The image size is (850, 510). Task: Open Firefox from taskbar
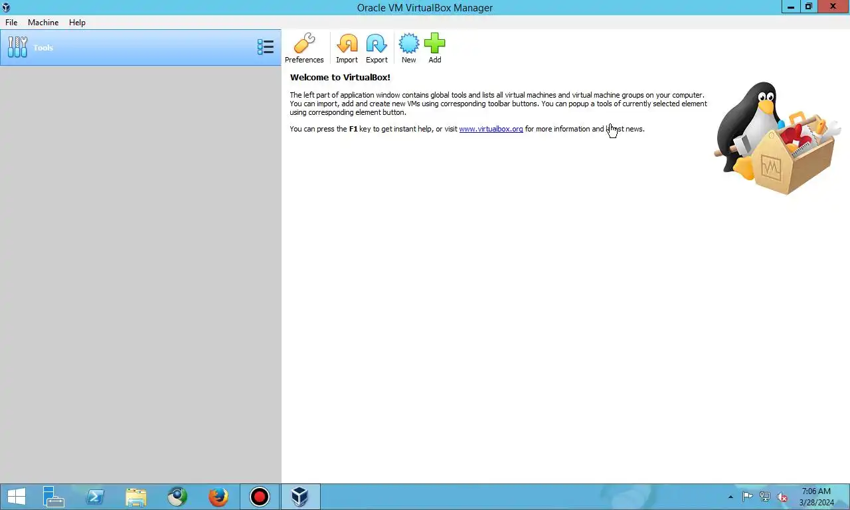(218, 497)
